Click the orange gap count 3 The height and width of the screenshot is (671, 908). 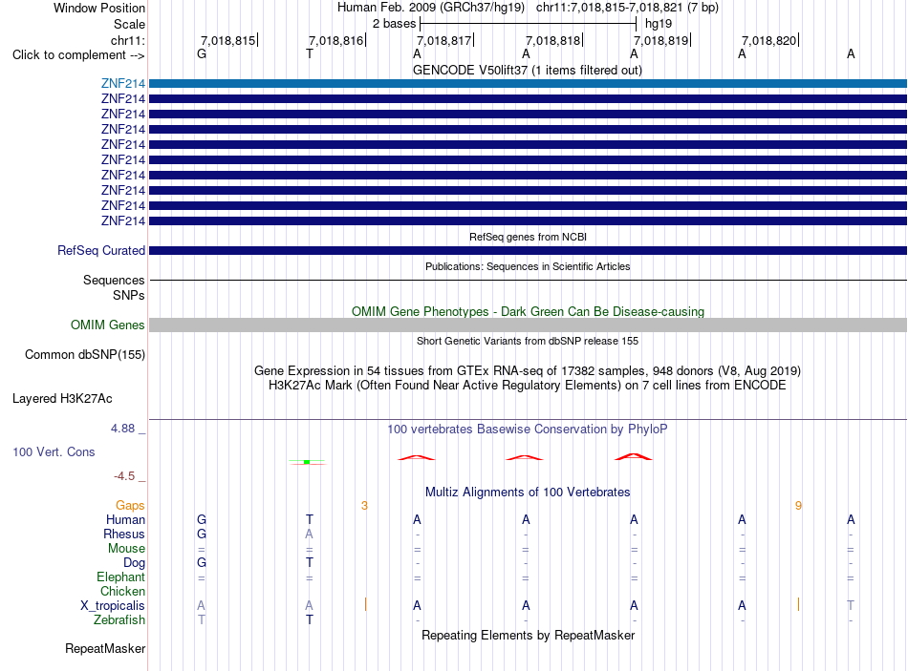(x=364, y=506)
